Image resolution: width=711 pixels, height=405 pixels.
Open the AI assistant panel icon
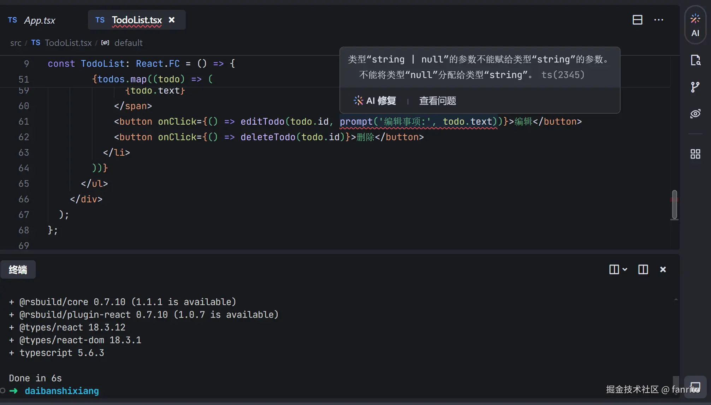[x=695, y=25]
